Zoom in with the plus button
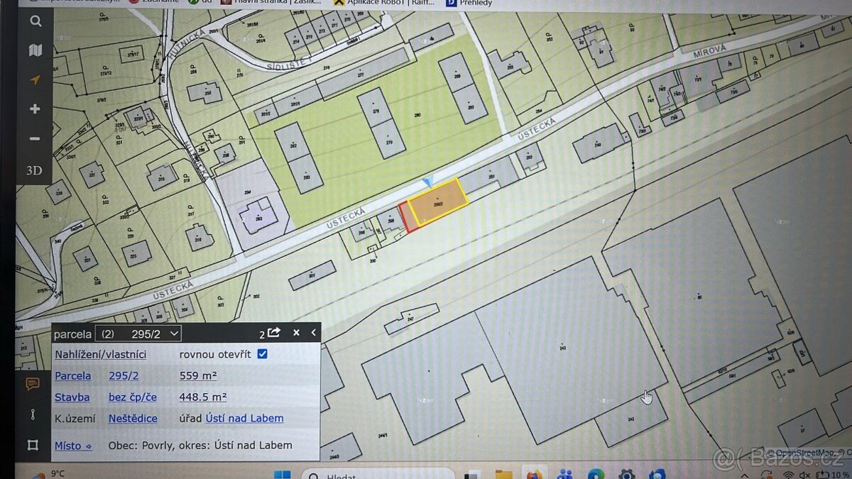 click(x=35, y=109)
